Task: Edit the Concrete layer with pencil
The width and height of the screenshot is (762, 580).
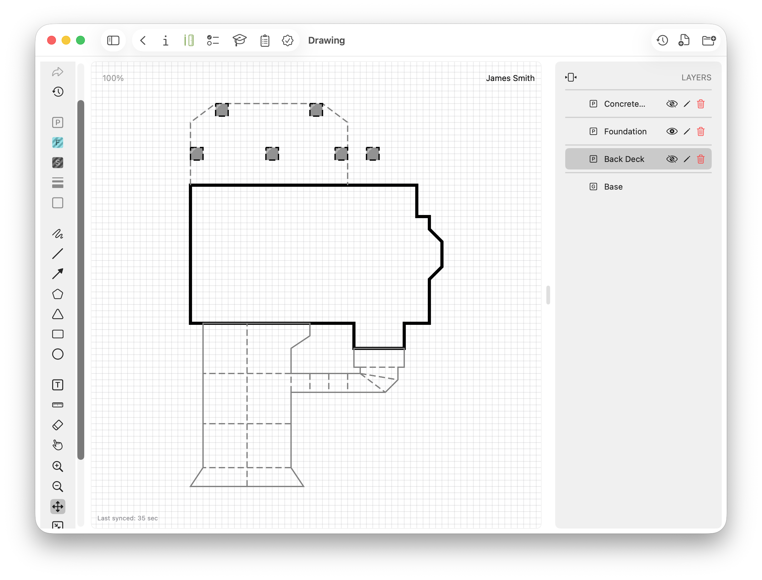Action: (x=687, y=104)
